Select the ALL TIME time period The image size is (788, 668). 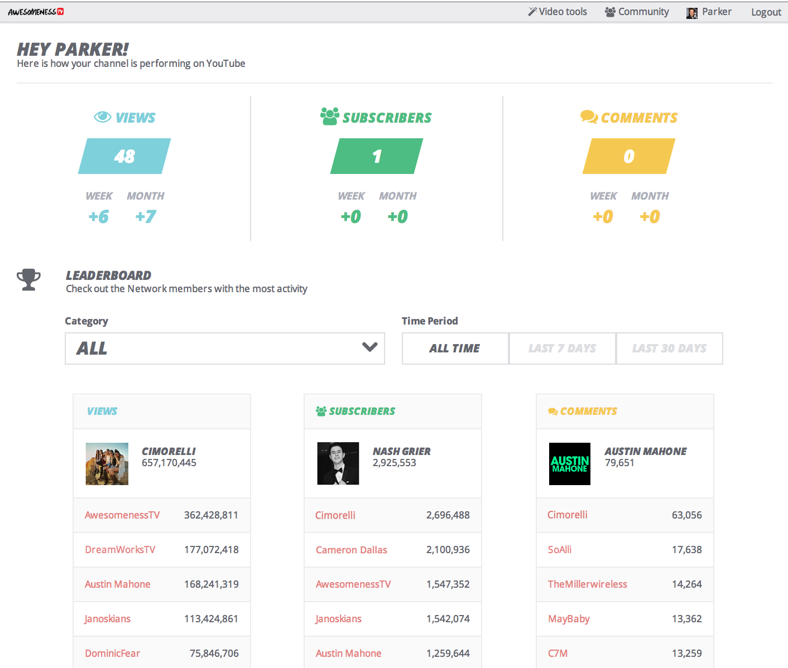pos(455,348)
